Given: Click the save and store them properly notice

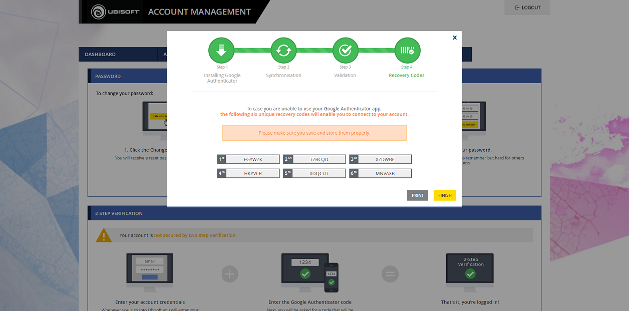Looking at the screenshot, I should (x=314, y=133).
